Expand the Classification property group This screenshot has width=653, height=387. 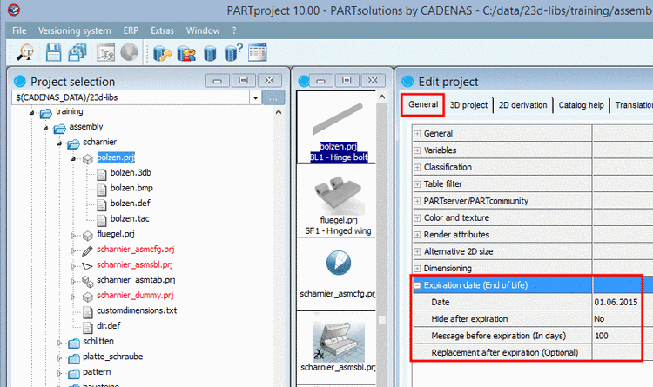point(417,167)
